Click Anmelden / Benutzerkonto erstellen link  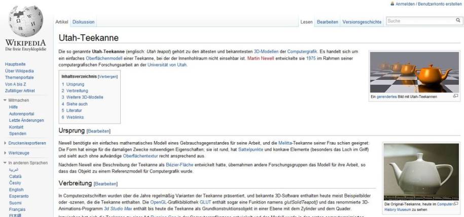pos(429,4)
